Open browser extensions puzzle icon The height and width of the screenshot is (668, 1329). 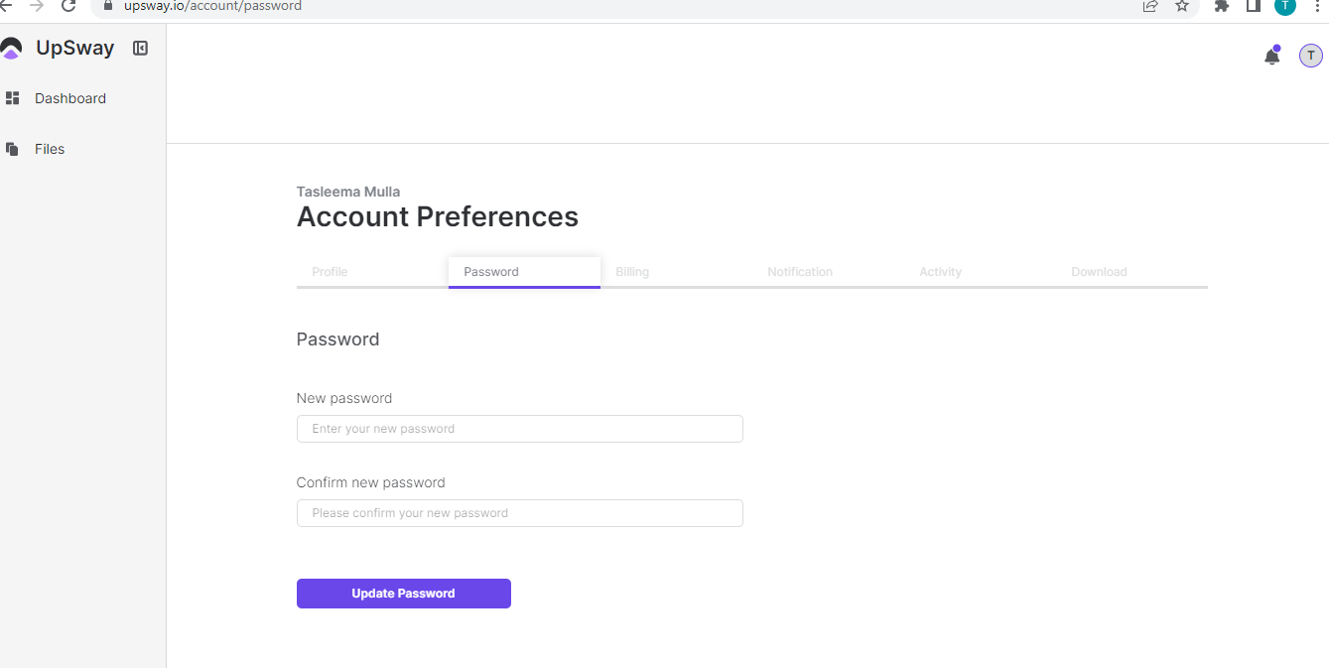(1222, 6)
